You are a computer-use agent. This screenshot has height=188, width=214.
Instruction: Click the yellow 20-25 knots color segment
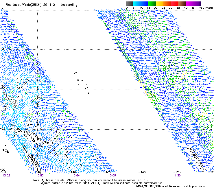point(160,3)
